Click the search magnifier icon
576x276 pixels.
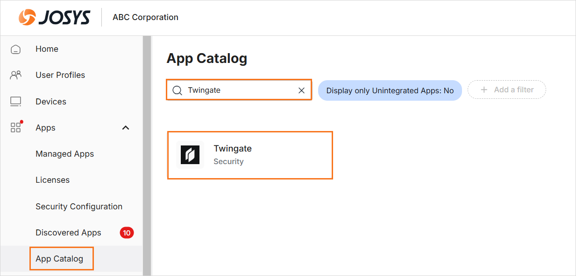[x=178, y=90]
